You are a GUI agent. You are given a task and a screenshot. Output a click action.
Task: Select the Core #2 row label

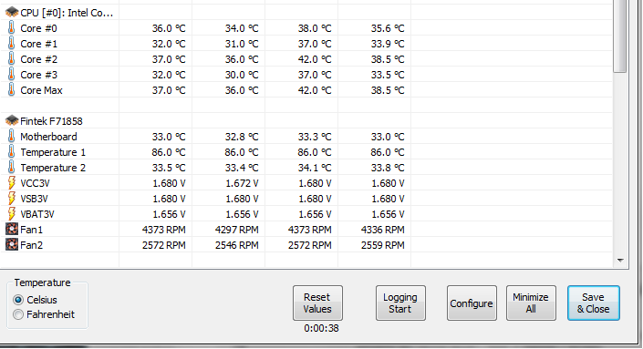[x=38, y=59]
